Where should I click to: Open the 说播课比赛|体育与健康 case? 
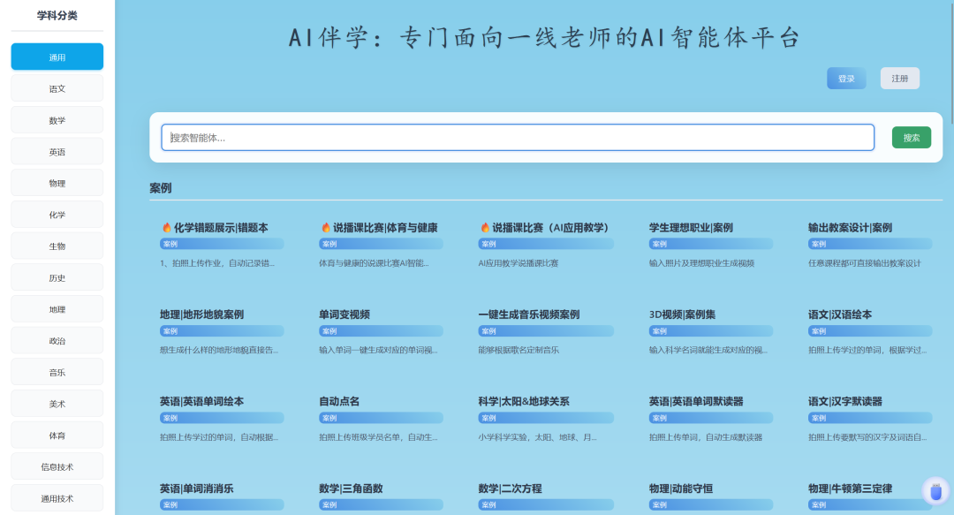pos(385,228)
